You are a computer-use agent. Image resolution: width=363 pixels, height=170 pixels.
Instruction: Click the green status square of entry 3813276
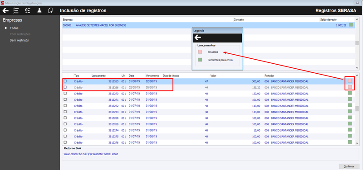[x=350, y=142]
